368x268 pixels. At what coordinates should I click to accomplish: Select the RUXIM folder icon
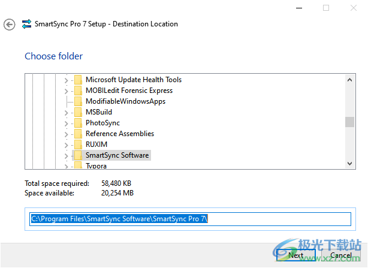coord(78,144)
